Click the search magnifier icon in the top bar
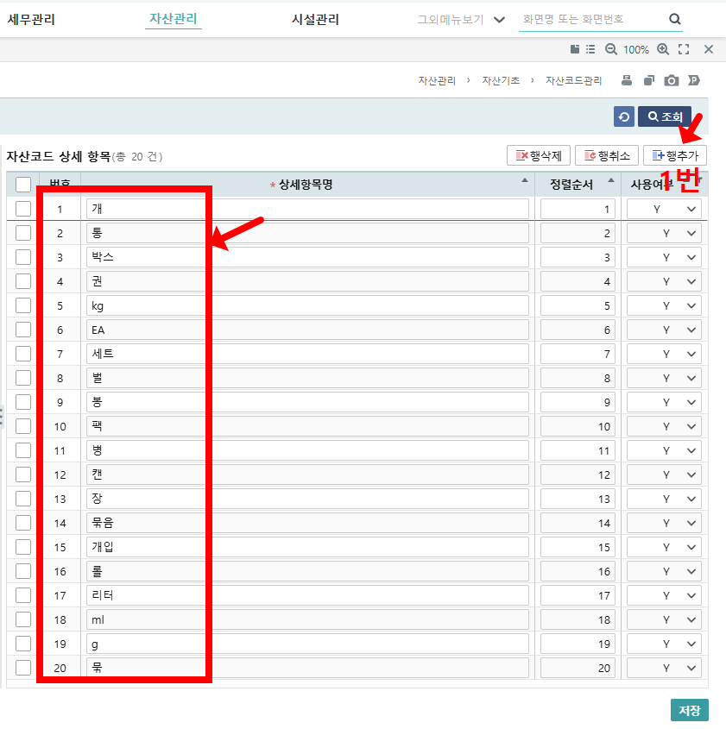Screen dimensions: 726x729 (674, 19)
